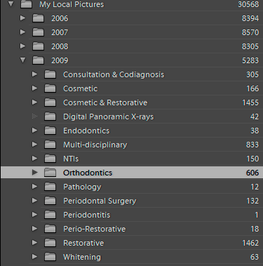The image size is (263, 266).
Task: Select the NTIs folder name
Action: pos(71,159)
